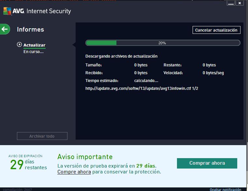Click the 0 bytes/seg speed value
This screenshot has height=191, width=248.
tap(213, 73)
